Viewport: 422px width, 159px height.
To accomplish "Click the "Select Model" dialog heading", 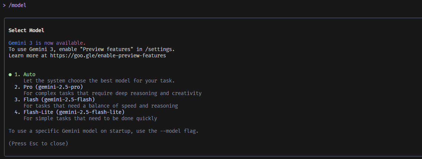I will point(26,30).
